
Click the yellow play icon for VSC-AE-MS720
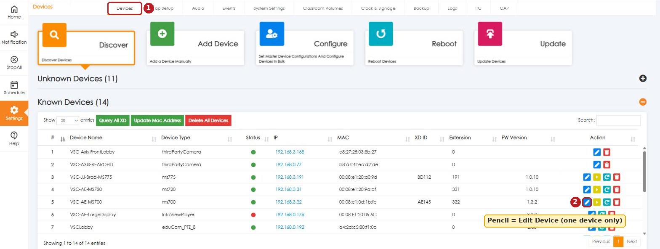tap(597, 190)
